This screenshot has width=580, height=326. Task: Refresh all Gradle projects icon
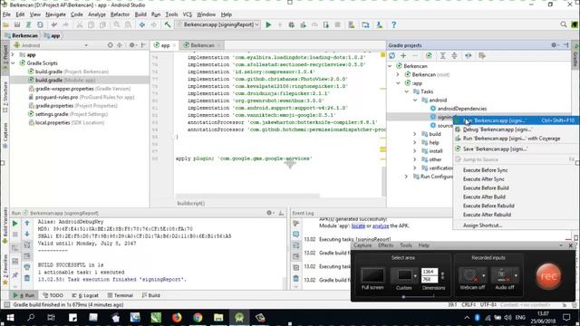[x=392, y=55]
